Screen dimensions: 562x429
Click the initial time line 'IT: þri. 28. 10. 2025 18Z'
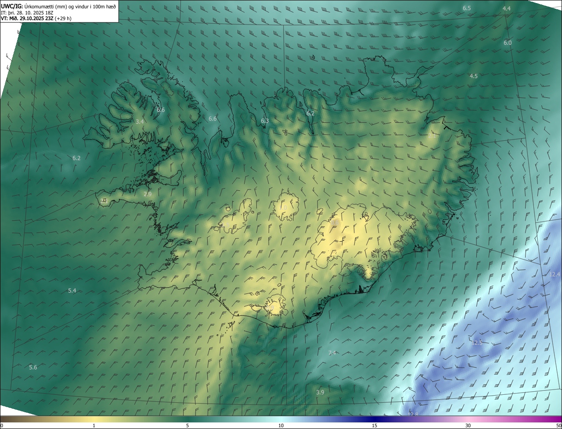pyautogui.click(x=26, y=13)
